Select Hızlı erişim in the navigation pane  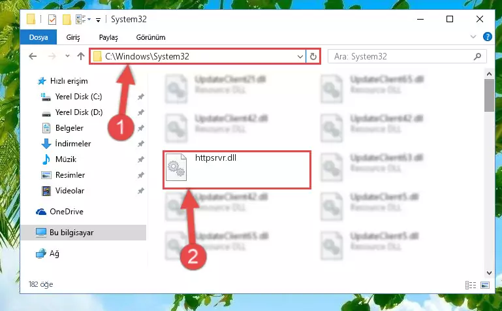[69, 81]
